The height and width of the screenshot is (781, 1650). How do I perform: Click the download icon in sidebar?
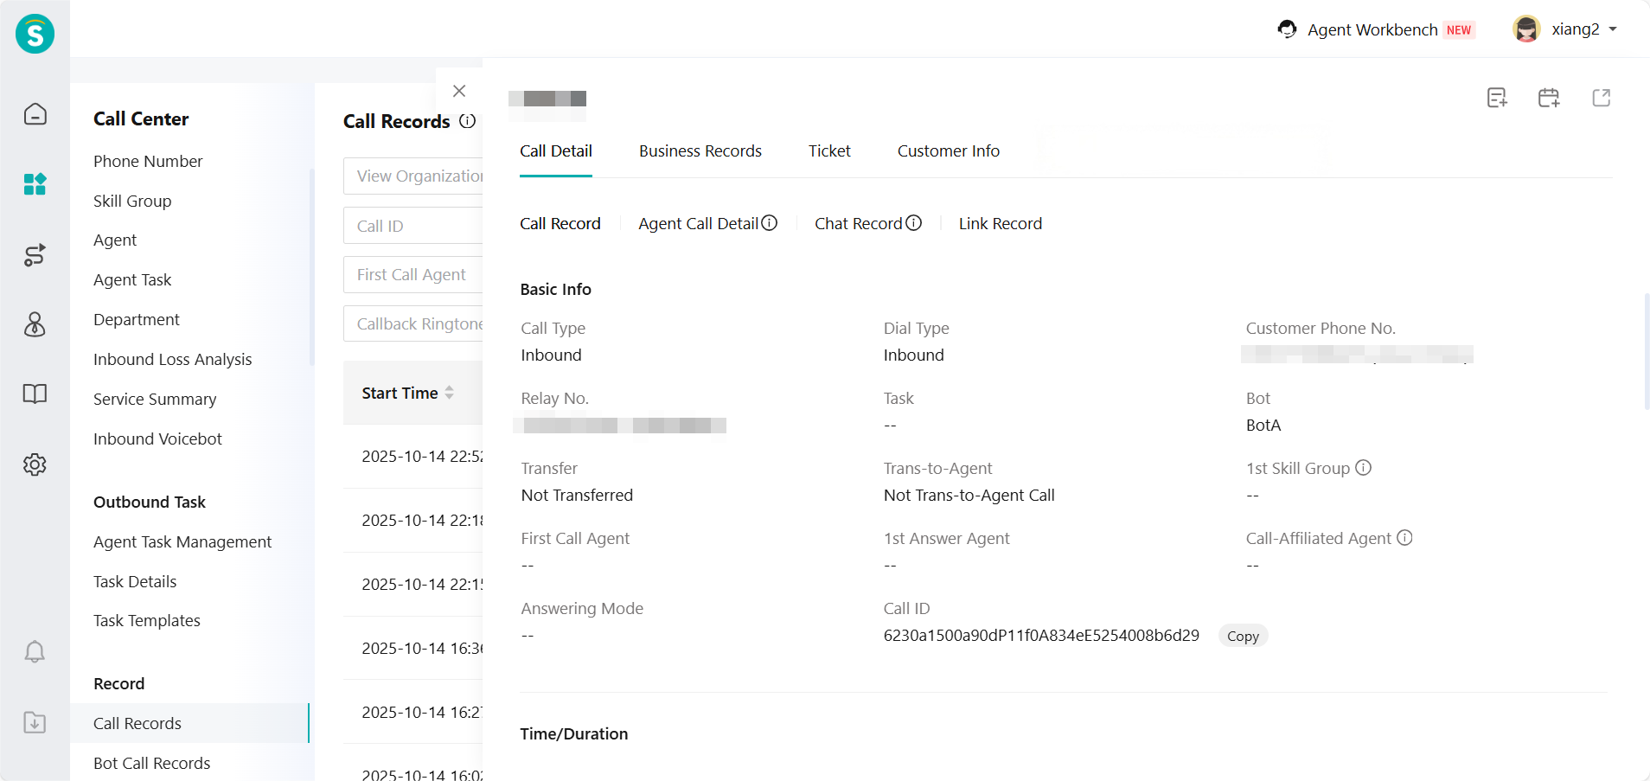pos(35,722)
